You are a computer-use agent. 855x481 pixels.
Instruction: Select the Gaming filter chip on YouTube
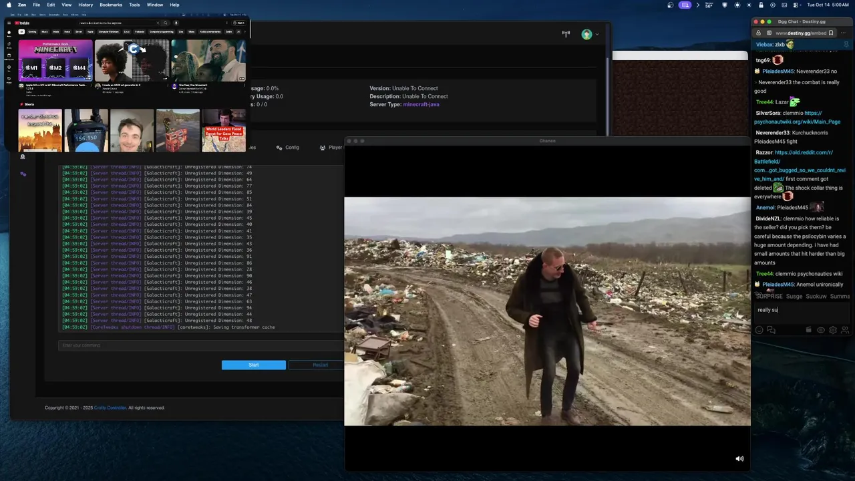[x=32, y=31]
